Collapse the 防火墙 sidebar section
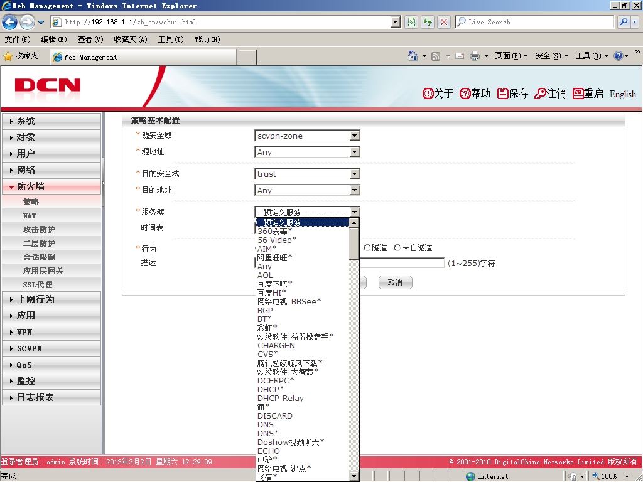This screenshot has height=482, width=643. pyautogui.click(x=51, y=186)
